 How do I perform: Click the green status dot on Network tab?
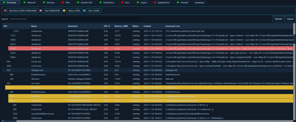[24, 3]
